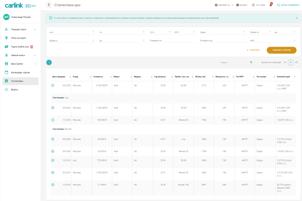Expand details of the 09.2022 row
Viewport: 302px width, 201px height.
(53, 108)
